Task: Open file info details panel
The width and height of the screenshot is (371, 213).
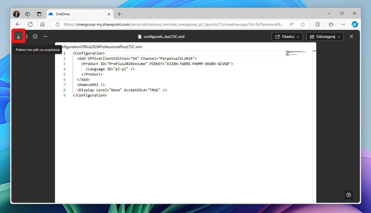Action: pos(35,36)
